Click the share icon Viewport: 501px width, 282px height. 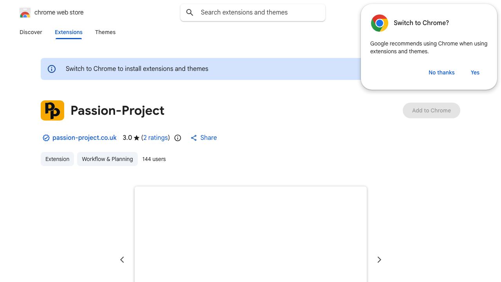tap(194, 138)
